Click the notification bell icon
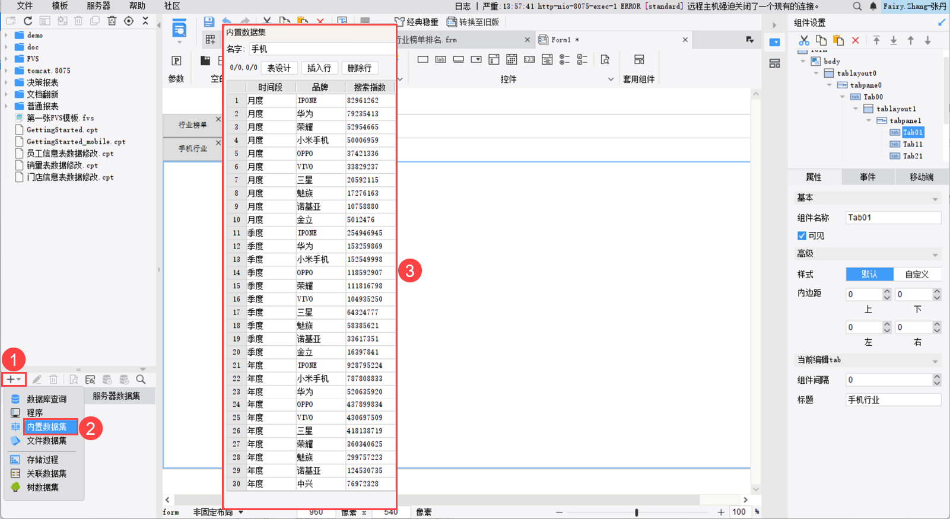Viewport: 950px width, 519px height. (x=873, y=6)
